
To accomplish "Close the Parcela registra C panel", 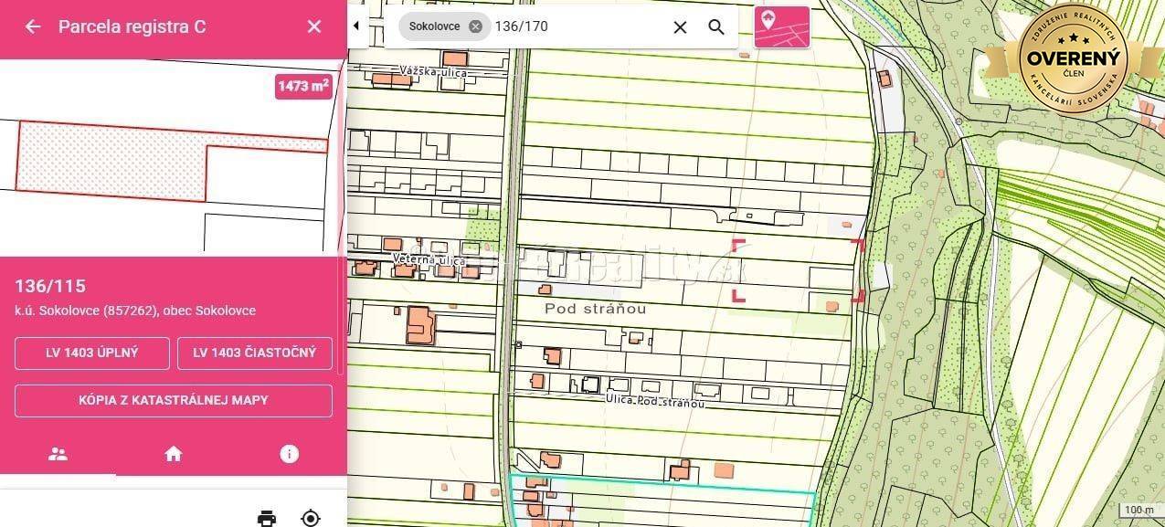I will click(x=314, y=26).
